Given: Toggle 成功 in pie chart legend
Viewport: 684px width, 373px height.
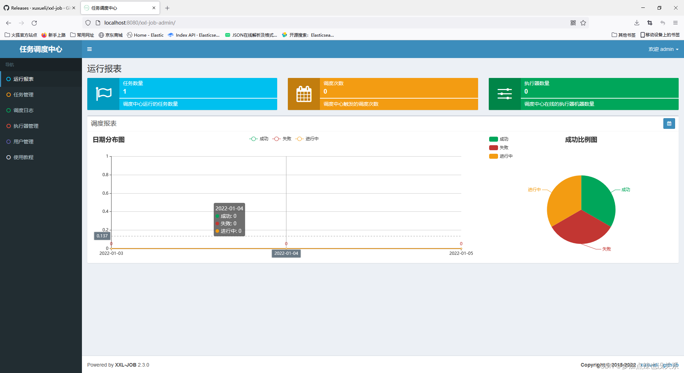Looking at the screenshot, I should [x=499, y=139].
